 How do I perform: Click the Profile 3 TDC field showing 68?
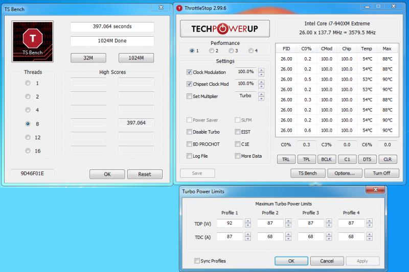[310, 237]
